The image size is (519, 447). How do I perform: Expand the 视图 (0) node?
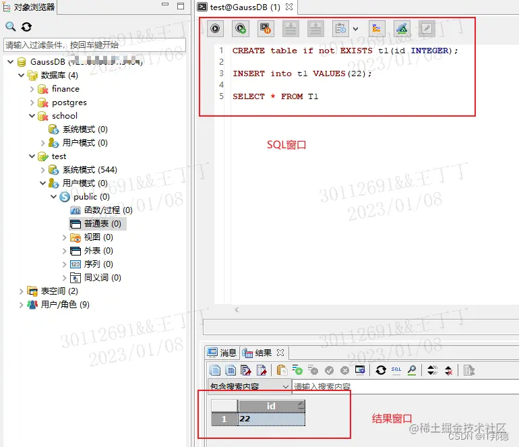coord(65,237)
